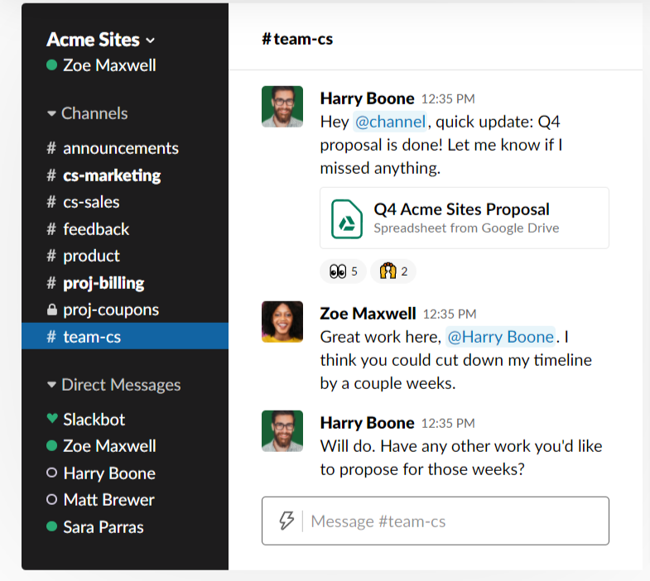The image size is (650, 581).
Task: Click Zoe Maxwell's profile picture in chat
Action: (x=282, y=322)
